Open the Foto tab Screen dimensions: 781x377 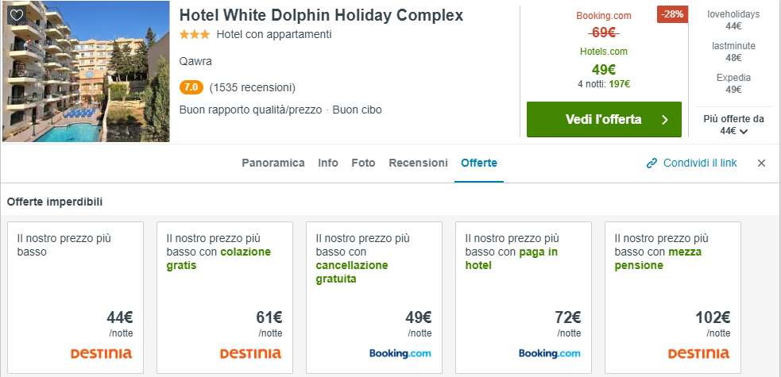[363, 163]
